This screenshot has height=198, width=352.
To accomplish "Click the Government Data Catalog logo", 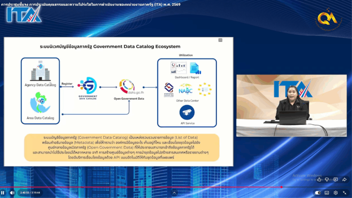I will [x=88, y=86].
